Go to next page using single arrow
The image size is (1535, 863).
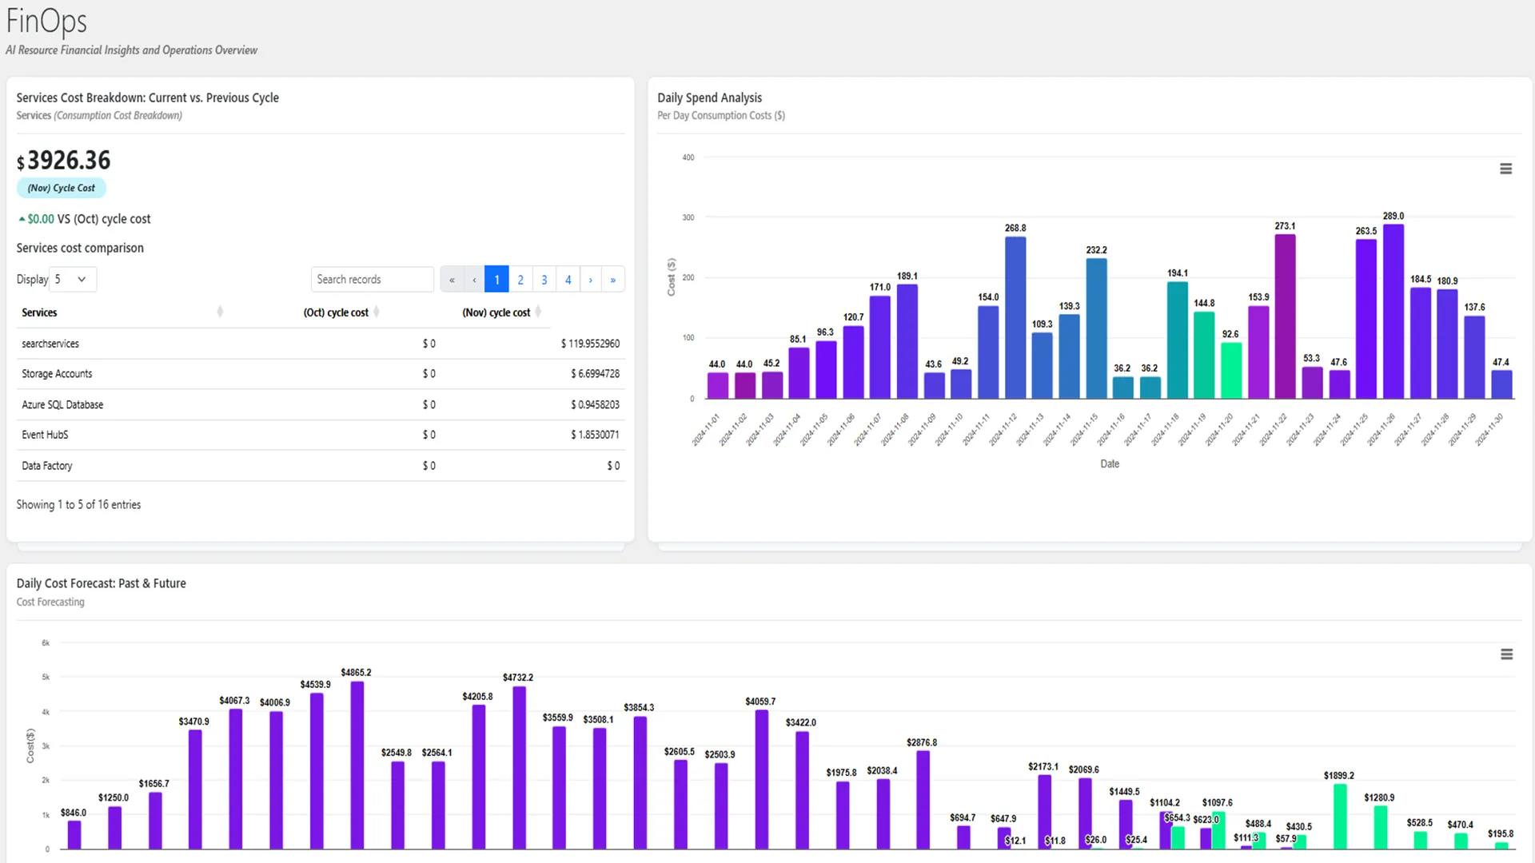(591, 280)
